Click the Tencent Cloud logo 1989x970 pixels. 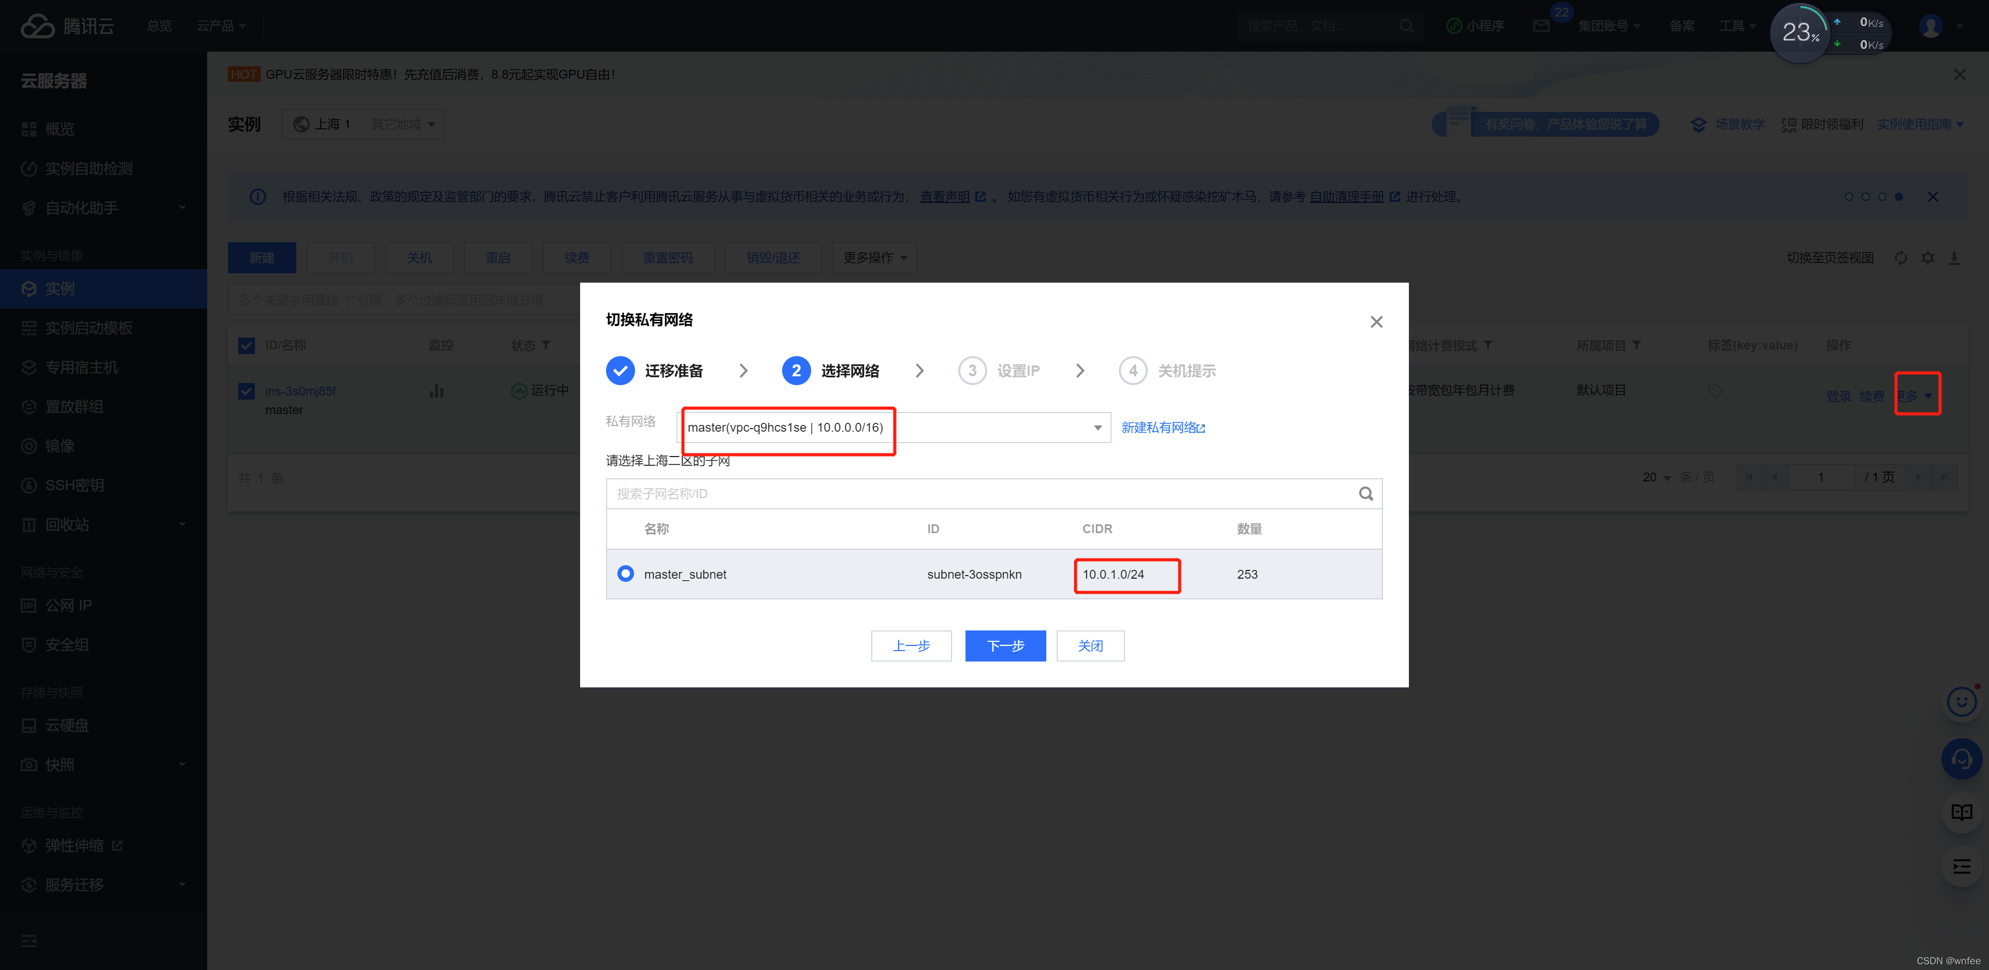click(x=67, y=25)
